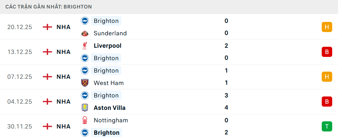Click the Liverpool club crest icon
This screenshot has width=342, height=138.
point(85,46)
